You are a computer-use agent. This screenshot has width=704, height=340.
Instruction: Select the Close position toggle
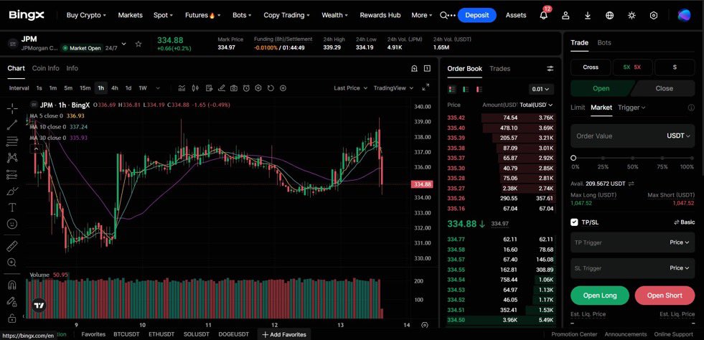click(664, 88)
